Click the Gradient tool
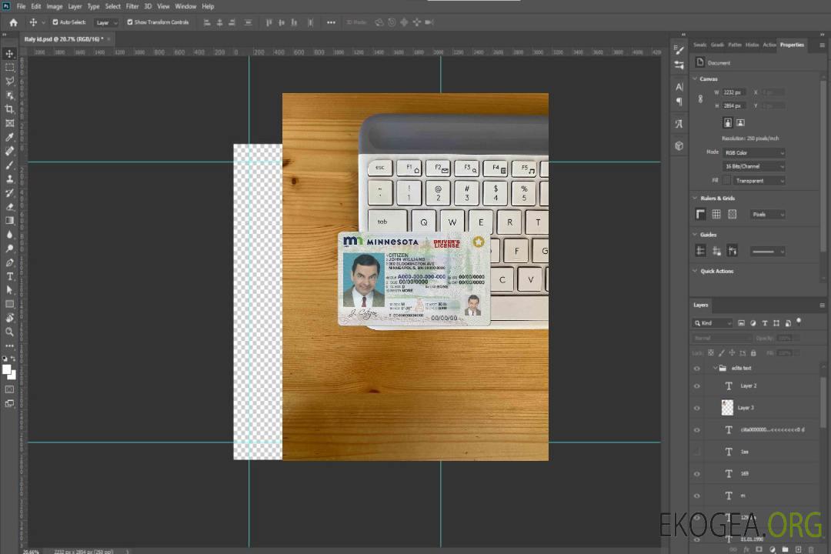 coord(10,220)
